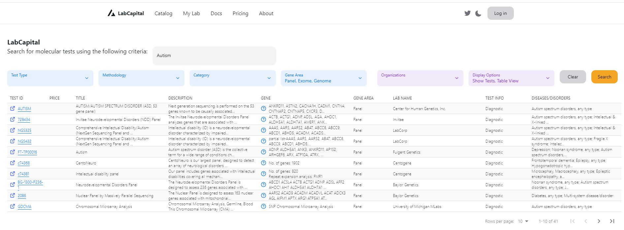Open the c74368 test ID link
Image resolution: width=624 pixels, height=230 pixels.
click(x=24, y=163)
